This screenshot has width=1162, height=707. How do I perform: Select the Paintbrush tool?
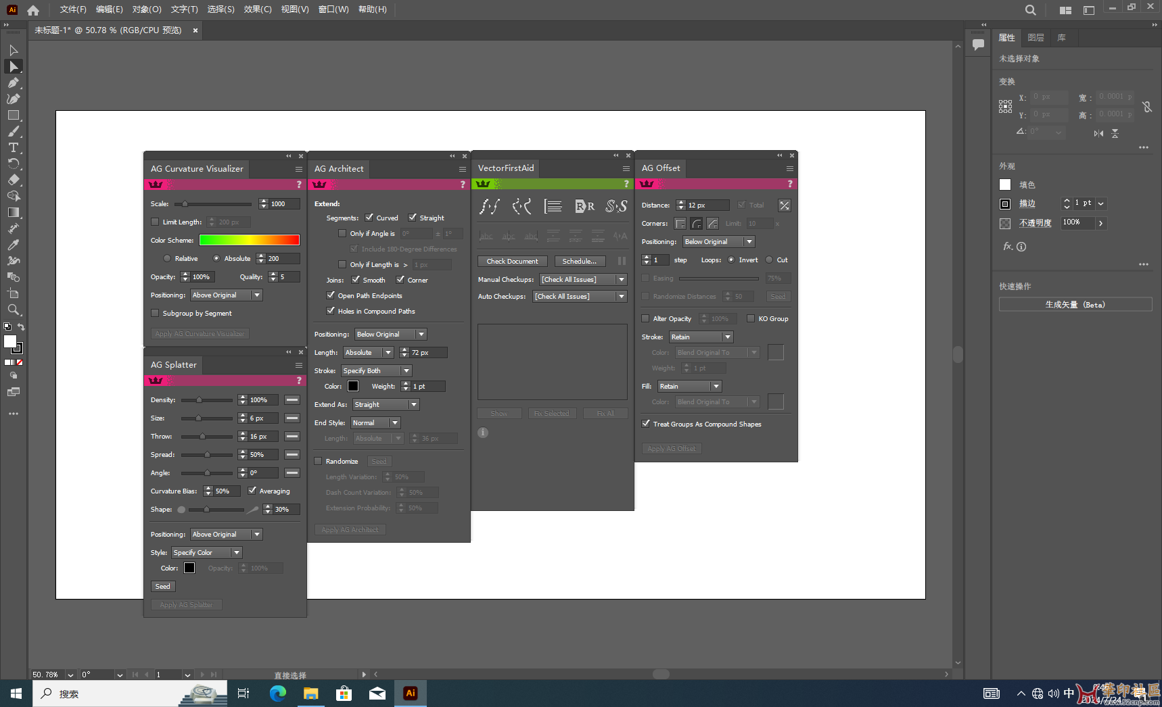[x=14, y=131]
